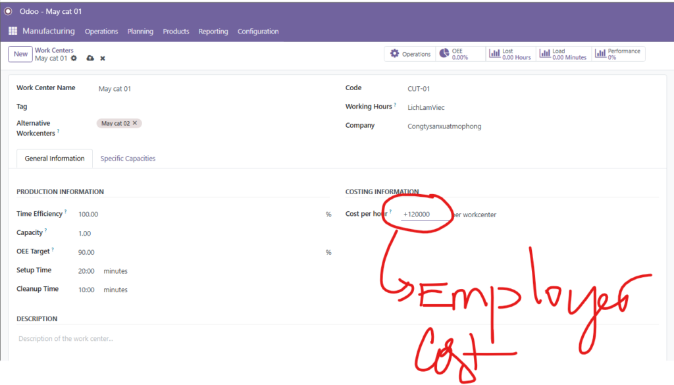Screen dimensions: 674x385
Task: Open the Configuration menu
Action: [x=258, y=32]
